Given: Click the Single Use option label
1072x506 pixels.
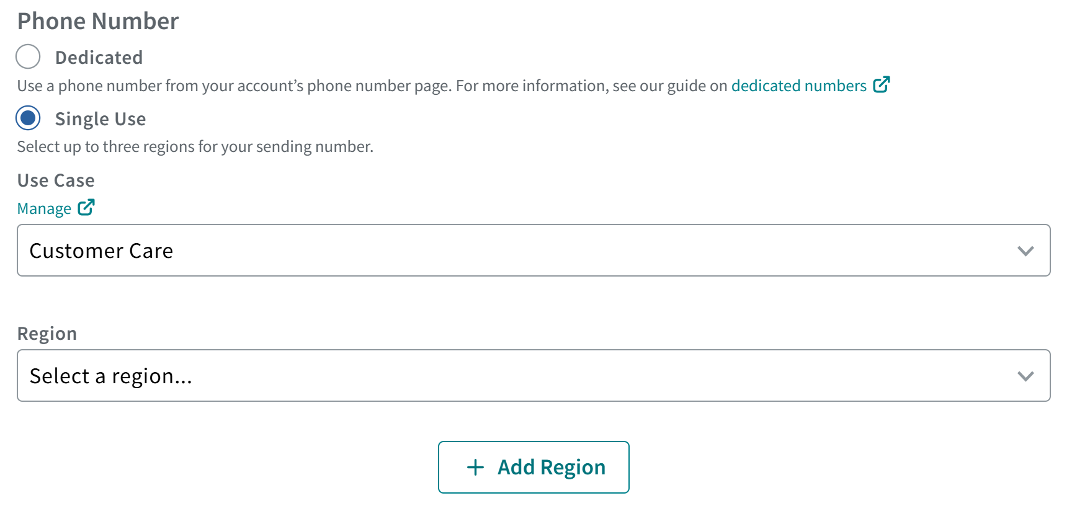Looking at the screenshot, I should click(x=100, y=118).
